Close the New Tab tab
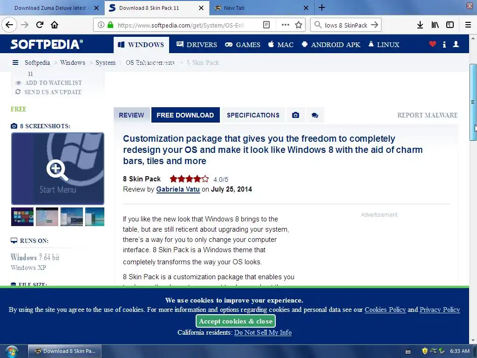Image resolution: width=477 pixels, height=358 pixels. [x=306, y=8]
